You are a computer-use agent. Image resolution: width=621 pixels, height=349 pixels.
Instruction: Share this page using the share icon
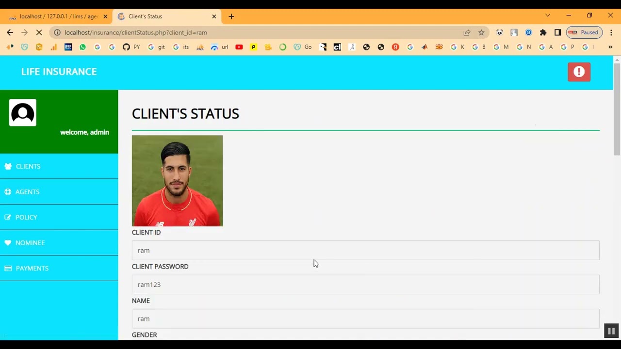click(467, 32)
